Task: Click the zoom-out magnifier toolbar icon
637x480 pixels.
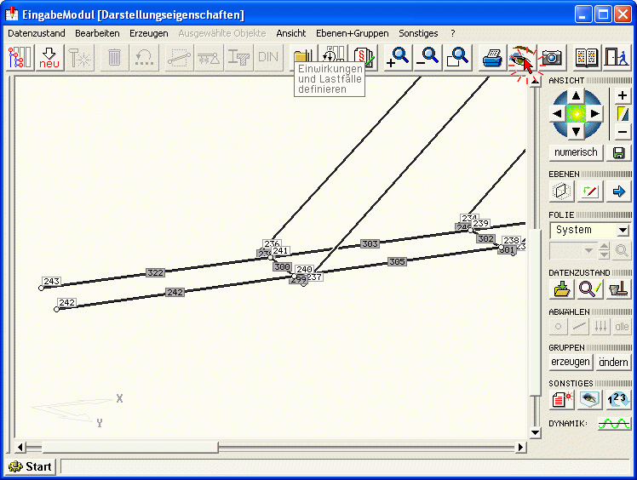Action: pos(428,57)
